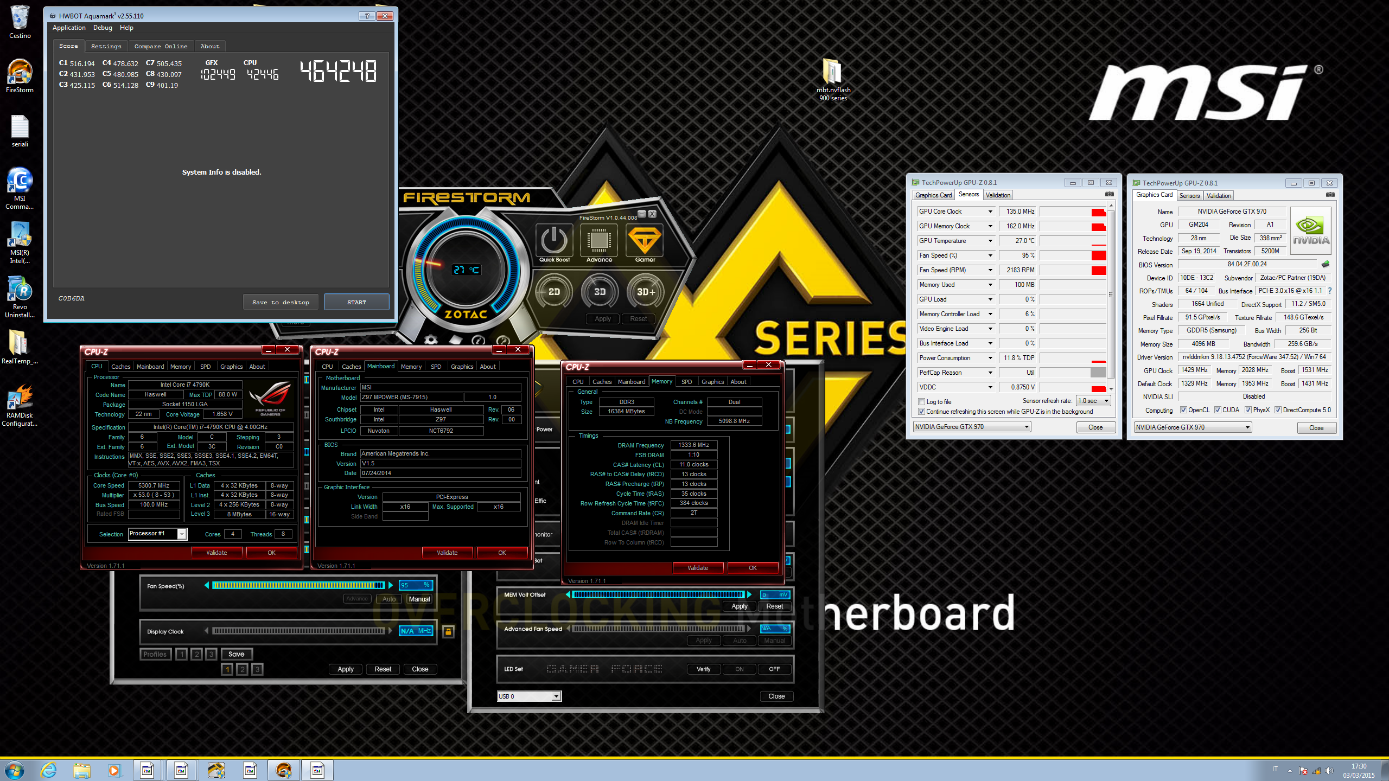The width and height of the screenshot is (1389, 781).
Task: Set fan speed mode to Auto
Action: pyautogui.click(x=388, y=599)
